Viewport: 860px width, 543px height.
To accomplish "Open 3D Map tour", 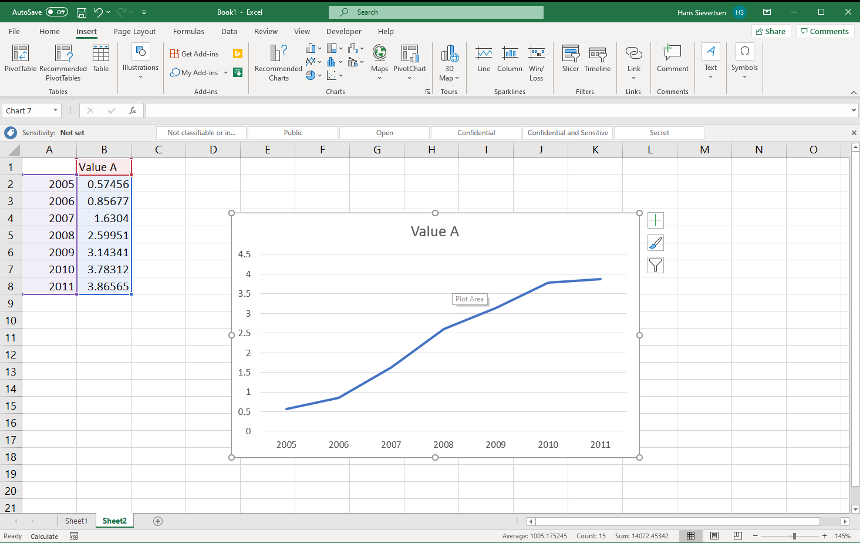I will pos(449,63).
